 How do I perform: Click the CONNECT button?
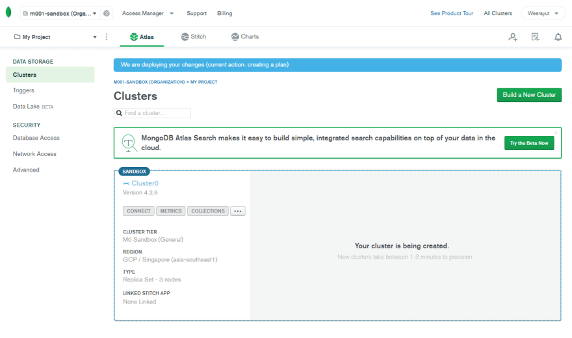138,211
